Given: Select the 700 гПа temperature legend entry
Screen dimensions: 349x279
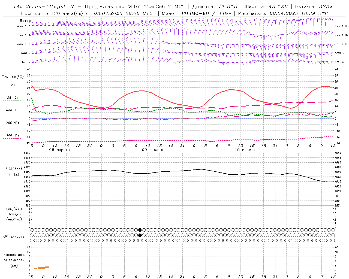Looking at the screenshot, I should click(x=13, y=124).
